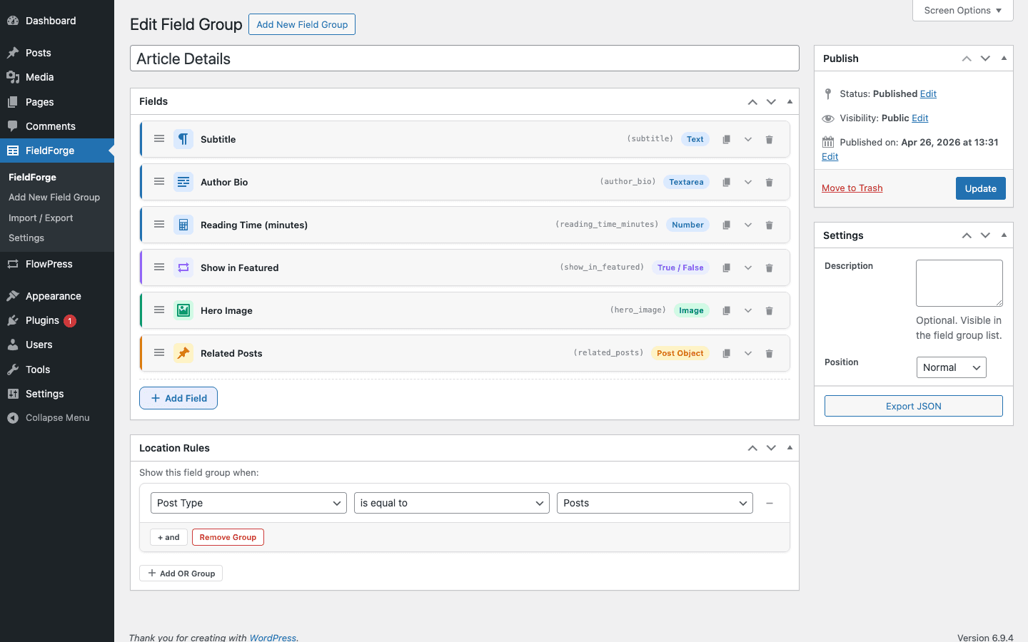Click the Reading Time drag handle
Viewport: 1028px width, 642px height.
click(159, 224)
